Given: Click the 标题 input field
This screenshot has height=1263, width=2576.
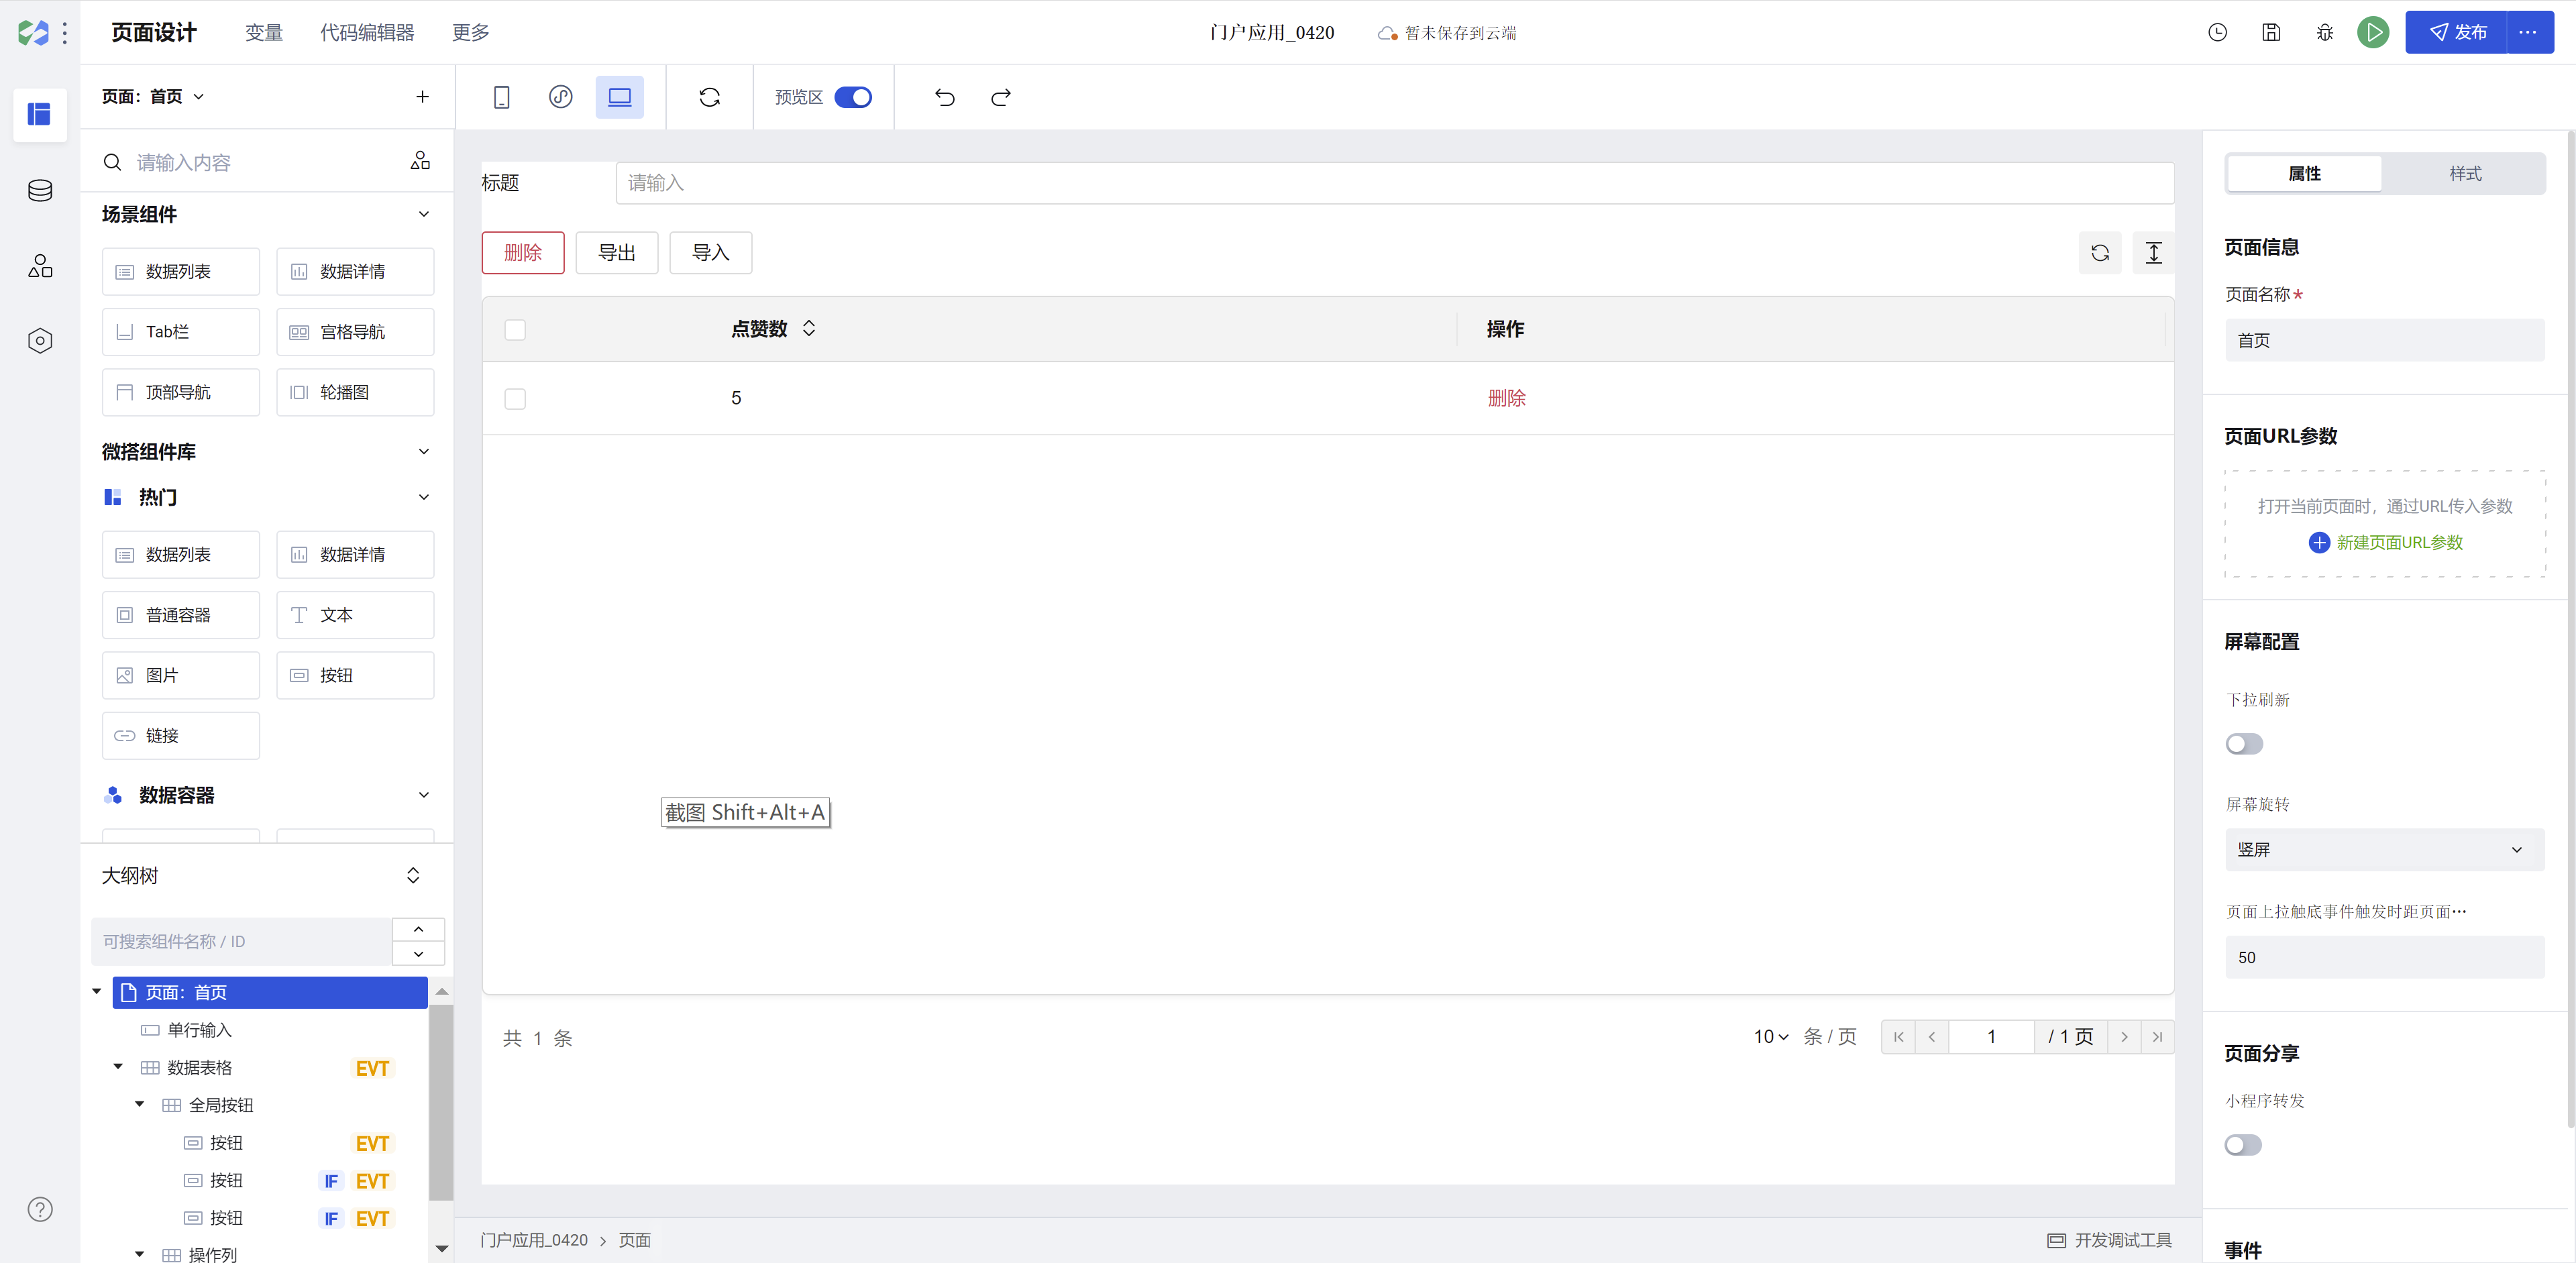Looking at the screenshot, I should pos(1394,183).
